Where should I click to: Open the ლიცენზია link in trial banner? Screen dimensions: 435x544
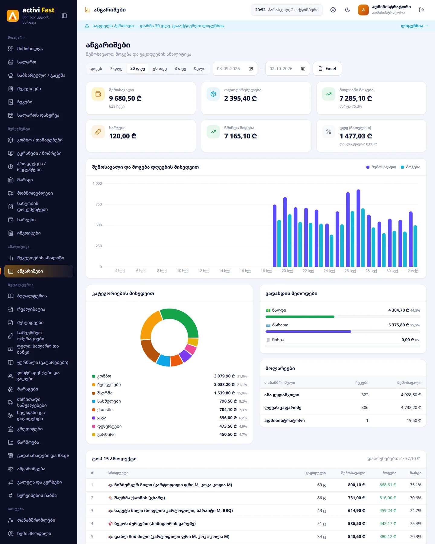(x=414, y=26)
